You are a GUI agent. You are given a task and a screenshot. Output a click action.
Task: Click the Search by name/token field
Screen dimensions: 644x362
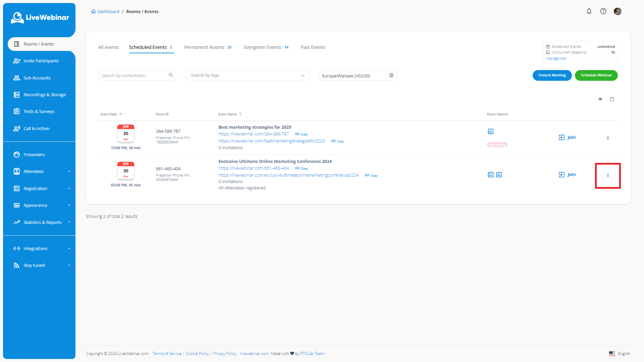[x=133, y=76]
